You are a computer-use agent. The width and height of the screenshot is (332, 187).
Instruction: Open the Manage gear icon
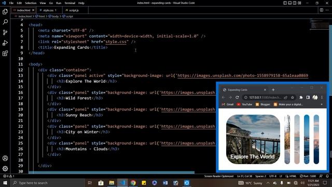(x=5, y=168)
